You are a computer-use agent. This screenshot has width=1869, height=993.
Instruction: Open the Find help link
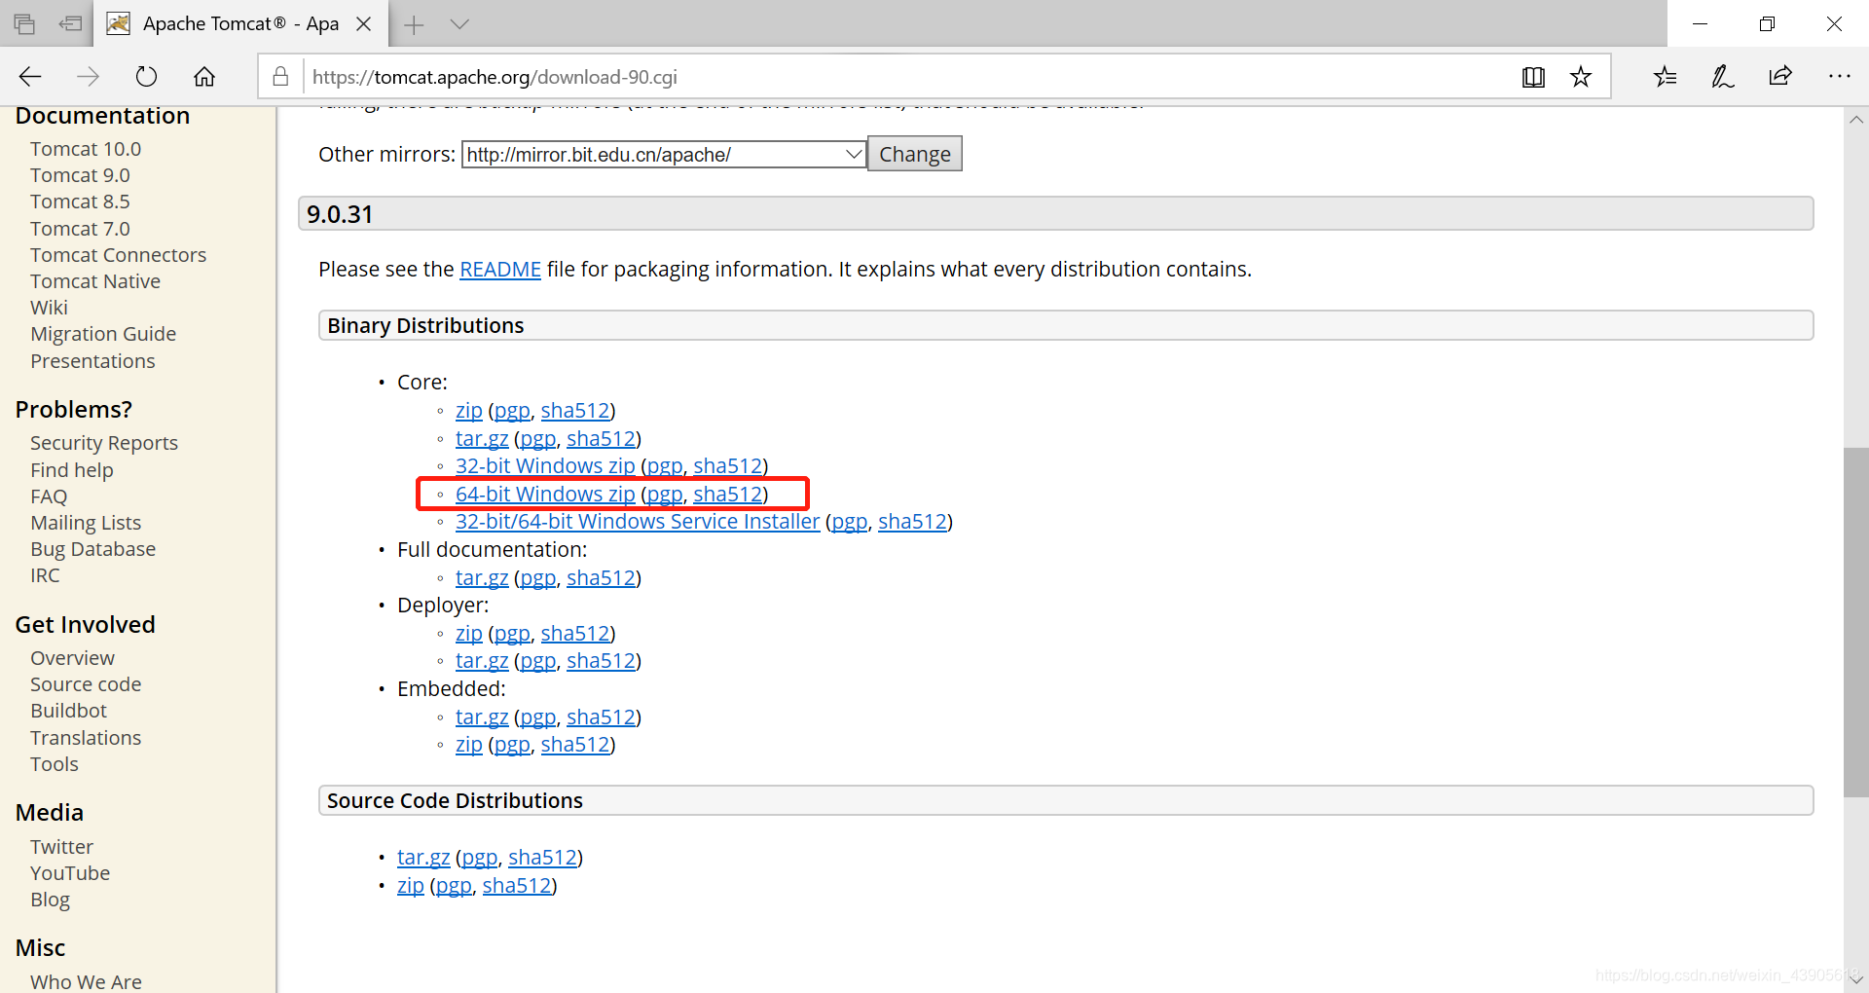point(72,470)
